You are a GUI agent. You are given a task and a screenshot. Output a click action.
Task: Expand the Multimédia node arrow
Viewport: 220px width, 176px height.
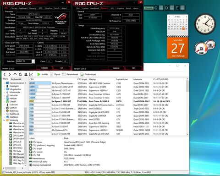(4, 92)
